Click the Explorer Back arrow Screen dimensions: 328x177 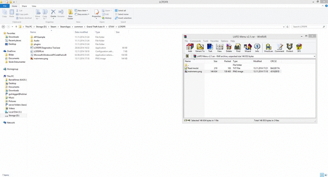pos(3,27)
